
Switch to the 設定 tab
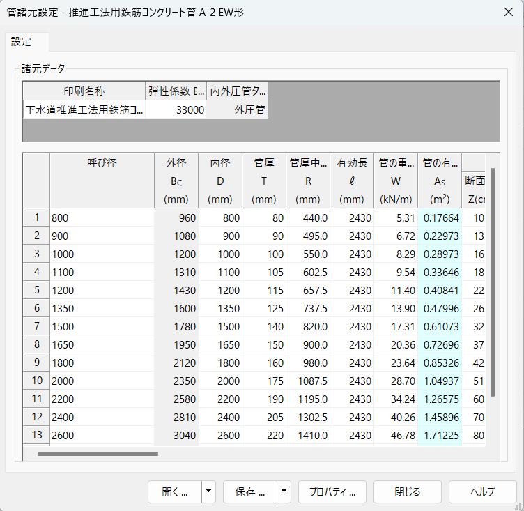click(x=22, y=42)
